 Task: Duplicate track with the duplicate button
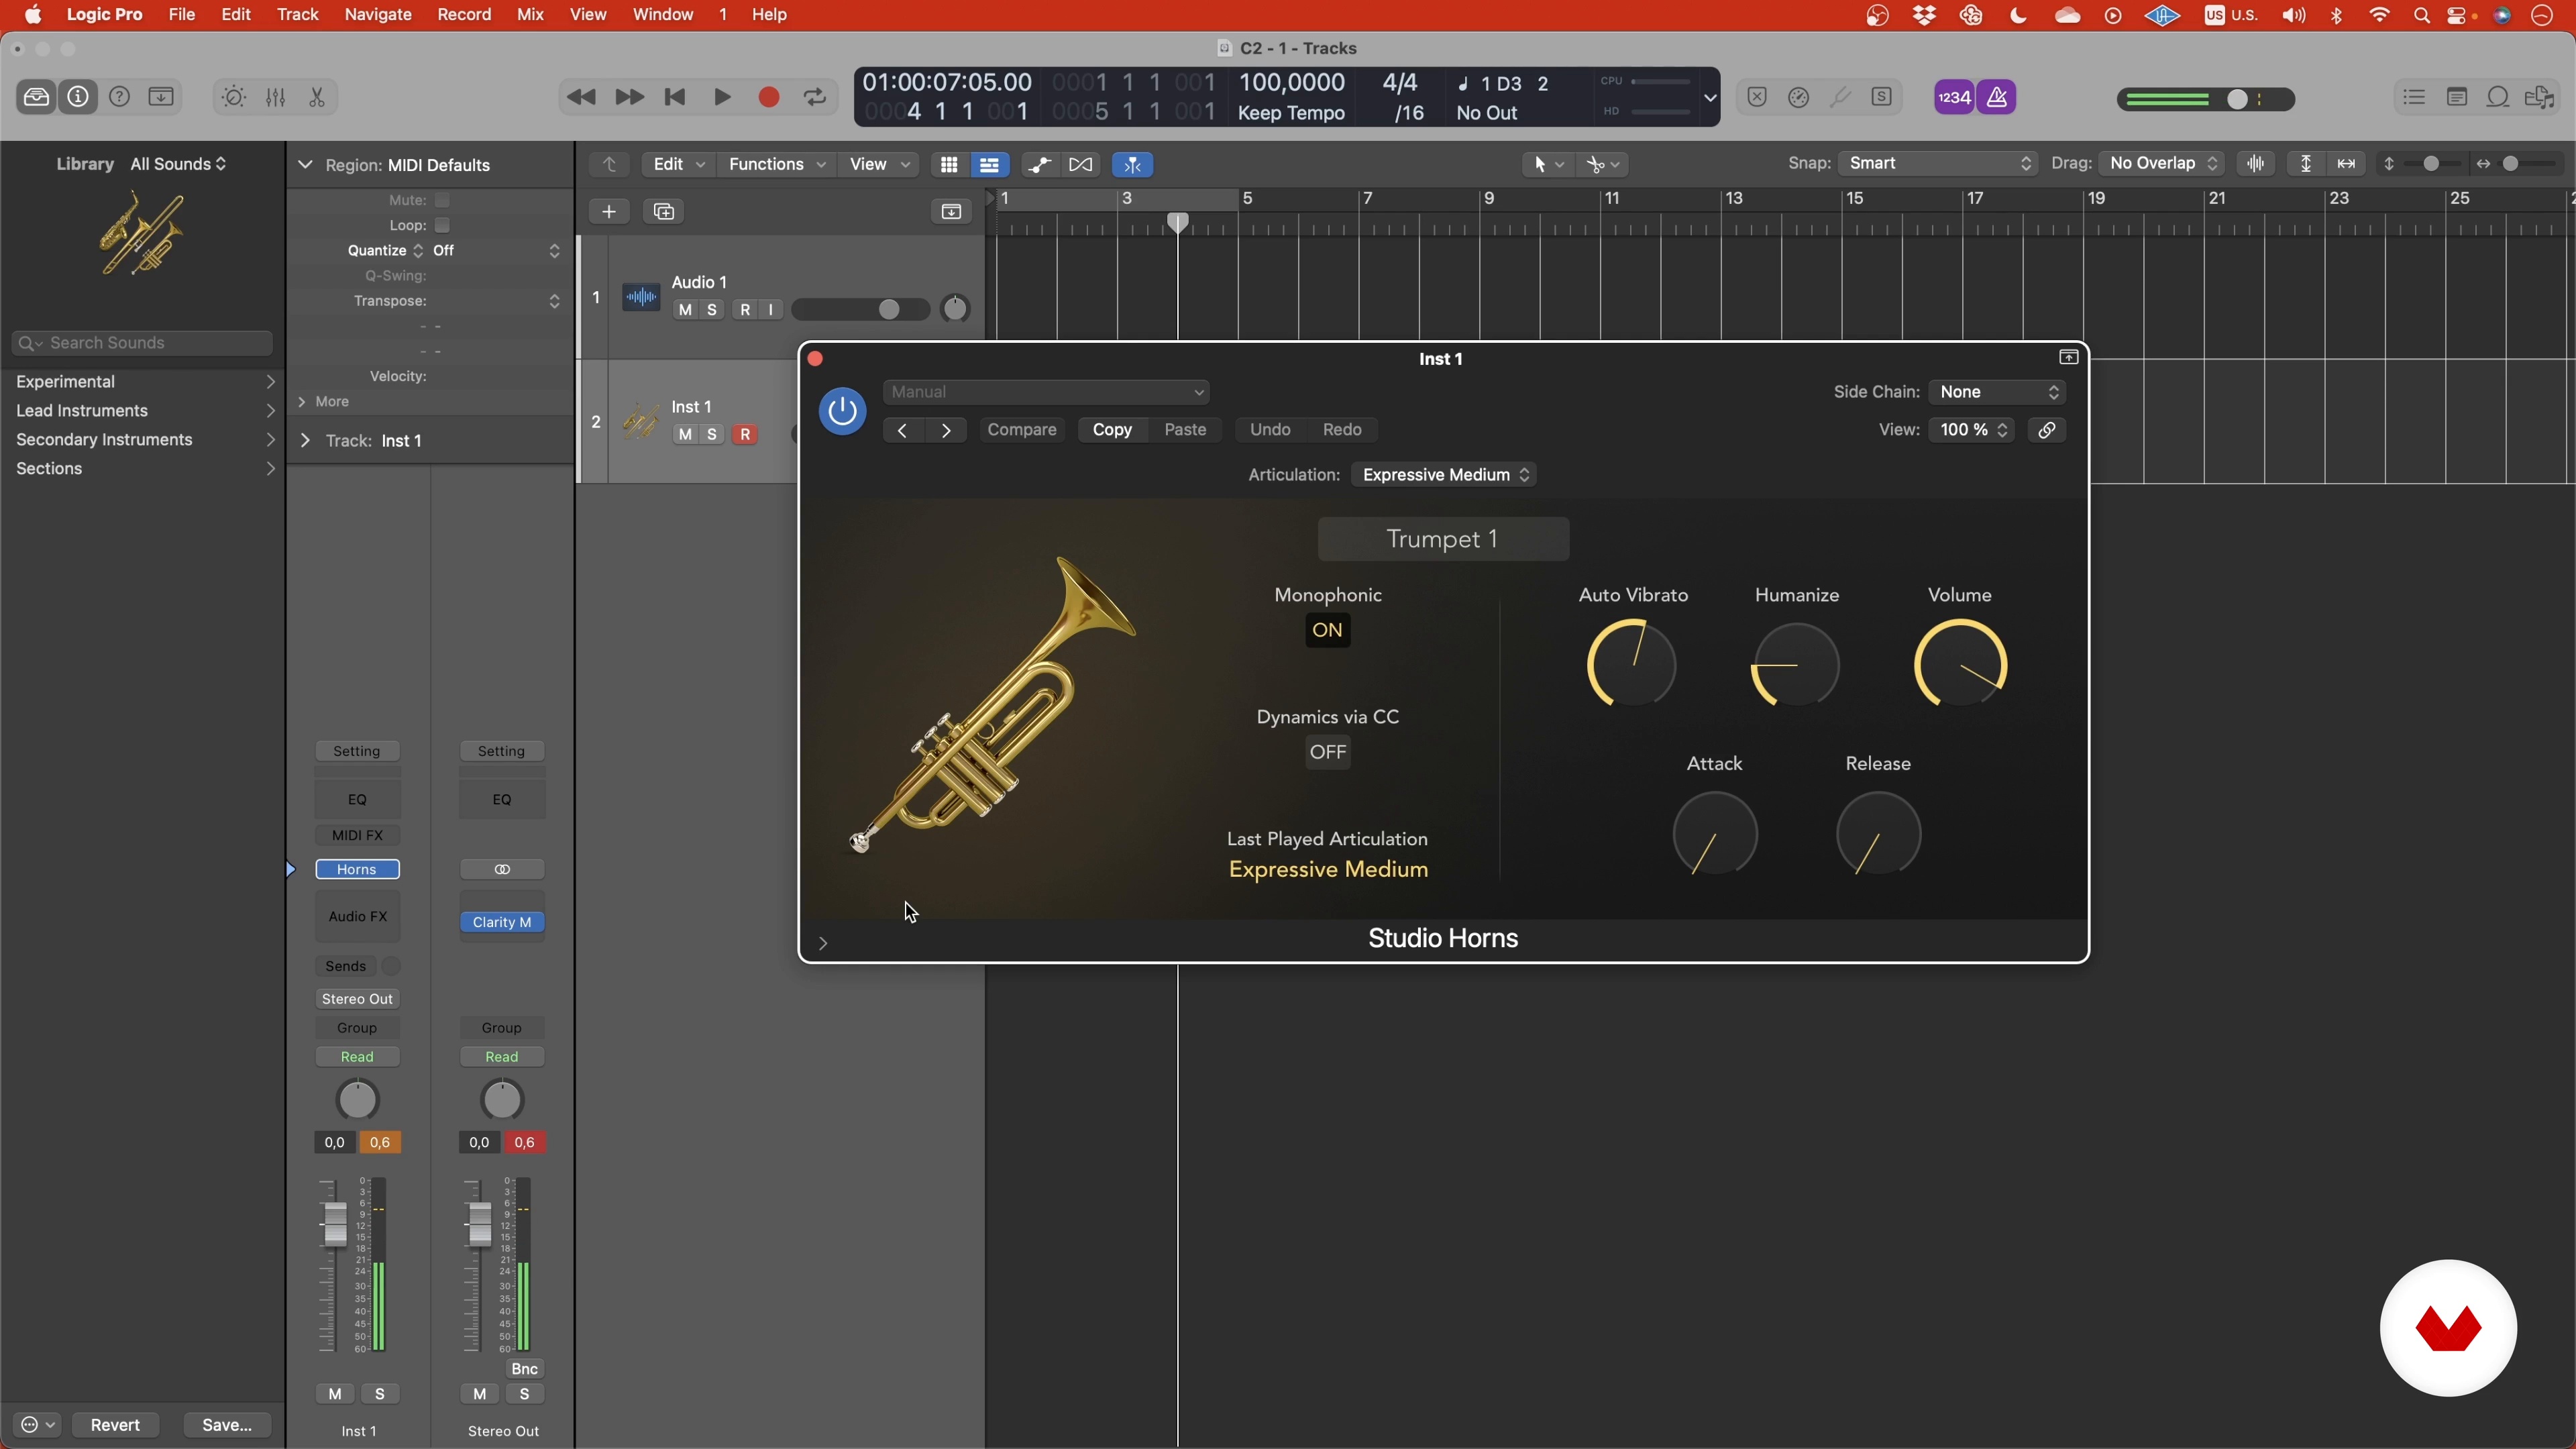664,211
